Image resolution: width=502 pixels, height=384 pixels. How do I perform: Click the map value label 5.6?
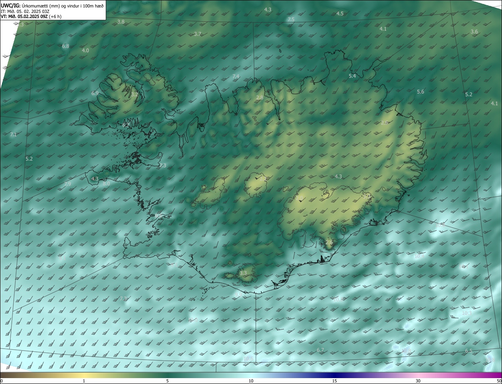pos(420,91)
